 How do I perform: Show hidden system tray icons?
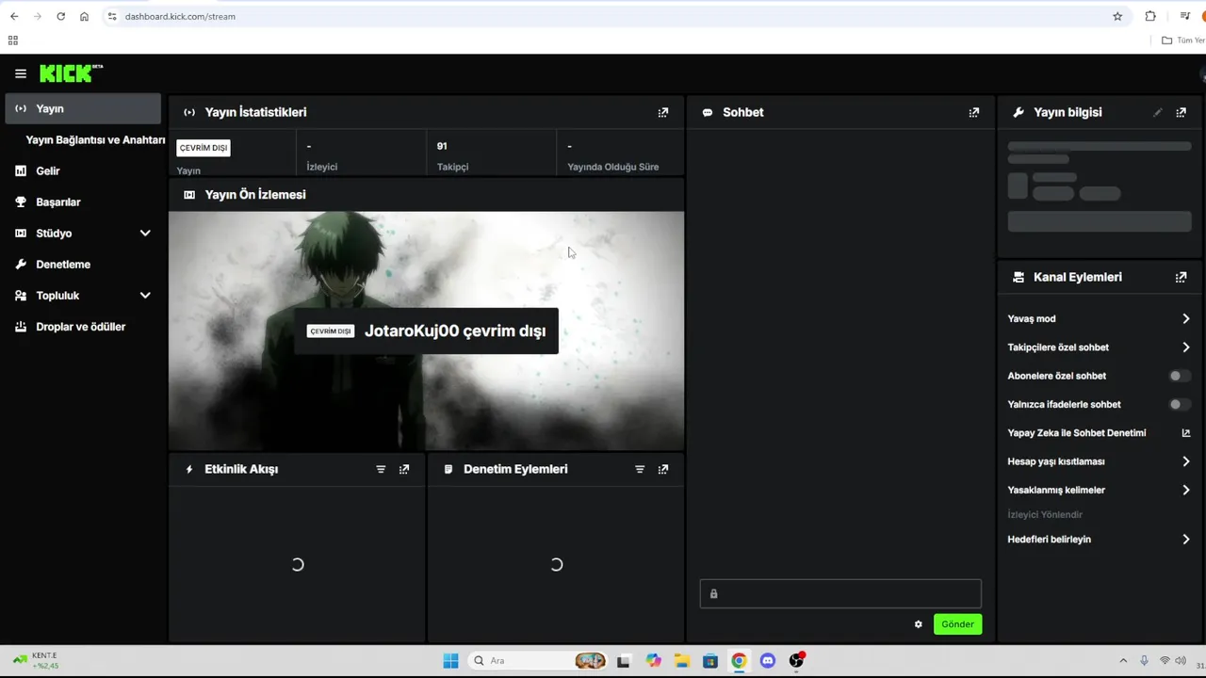point(1123,661)
